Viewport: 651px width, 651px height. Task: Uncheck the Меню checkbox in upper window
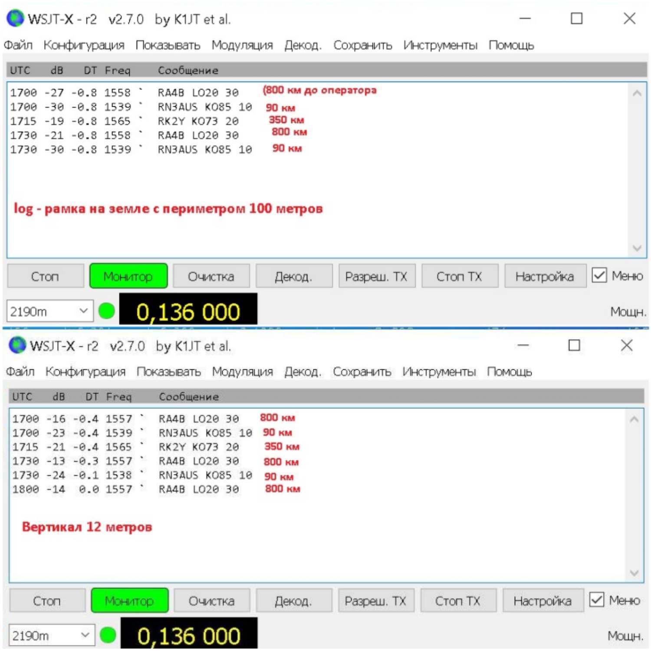[x=599, y=275]
